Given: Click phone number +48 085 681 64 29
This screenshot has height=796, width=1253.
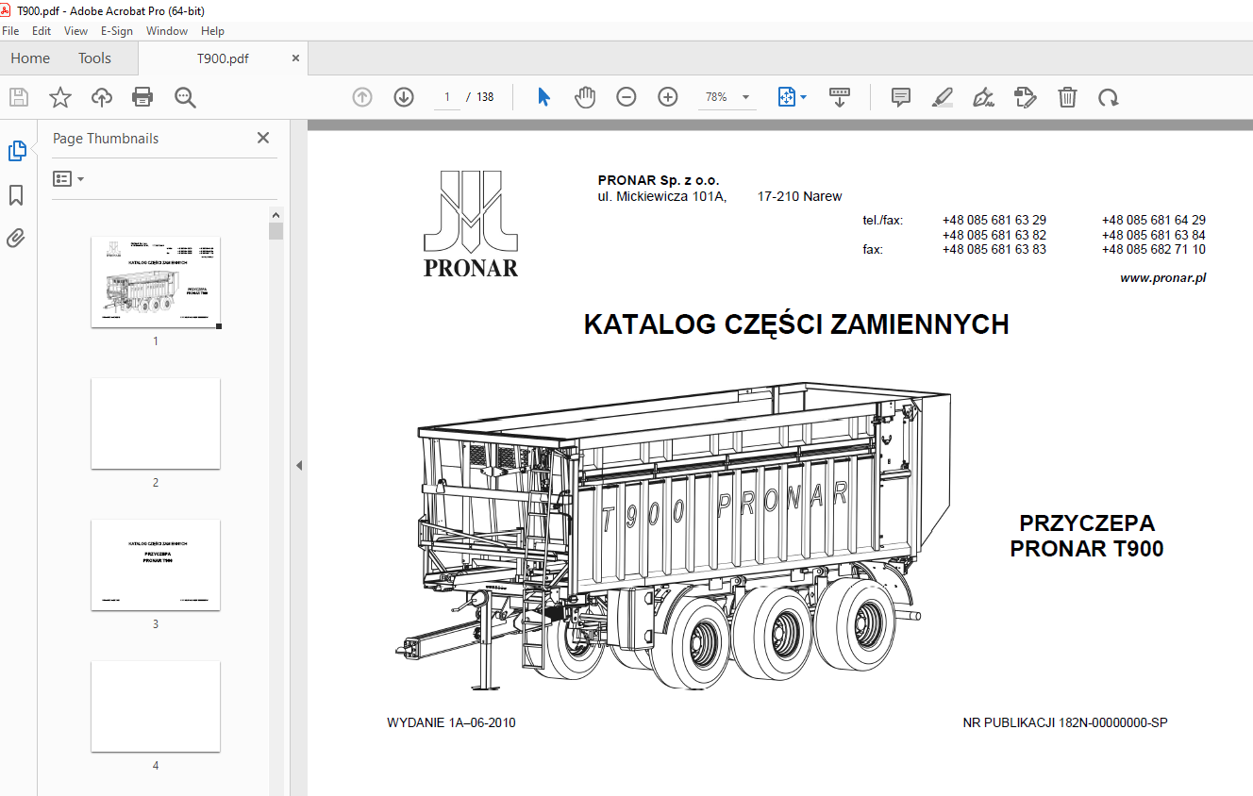Looking at the screenshot, I should [1154, 220].
